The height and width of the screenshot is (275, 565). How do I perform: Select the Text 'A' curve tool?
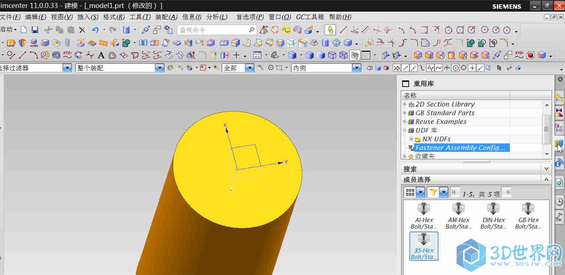pyautogui.click(x=101, y=55)
